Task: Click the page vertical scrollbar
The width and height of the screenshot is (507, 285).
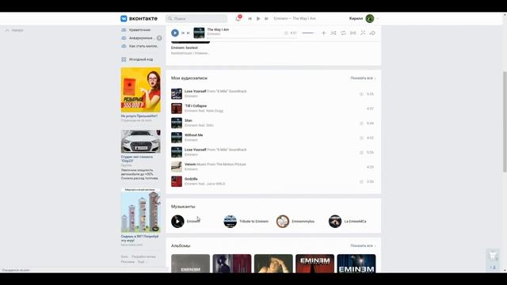Action: coord(505,121)
